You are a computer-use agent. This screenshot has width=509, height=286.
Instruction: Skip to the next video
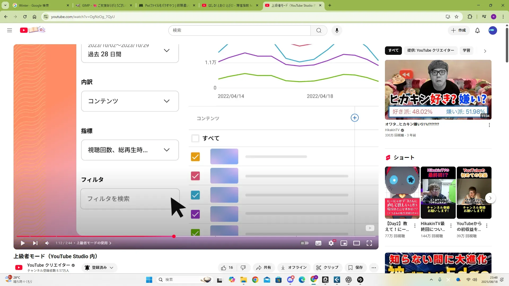(x=35, y=243)
